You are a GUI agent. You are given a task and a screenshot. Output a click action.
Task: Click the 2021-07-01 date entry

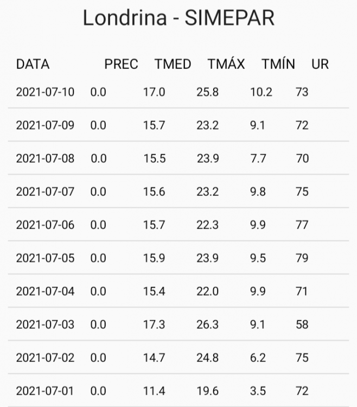45,391
